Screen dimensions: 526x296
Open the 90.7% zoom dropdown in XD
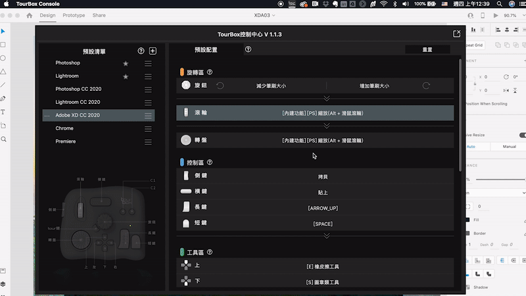click(x=514, y=15)
